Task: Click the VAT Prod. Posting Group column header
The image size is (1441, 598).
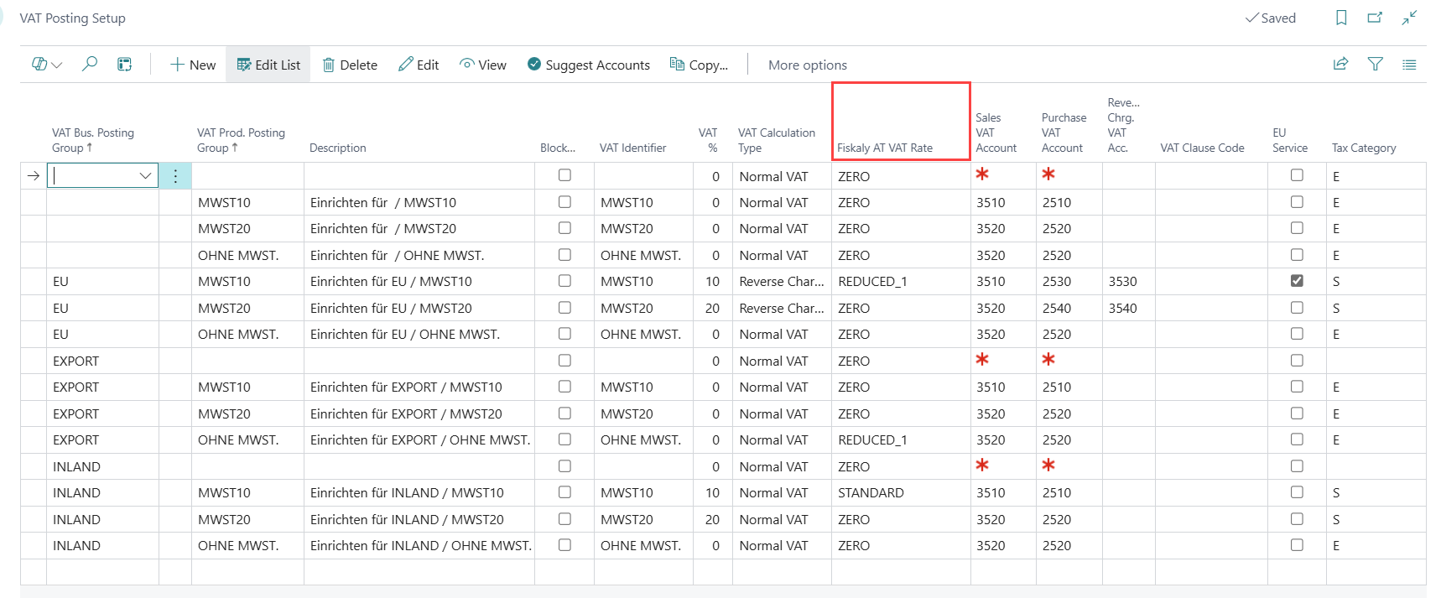Action: 242,140
